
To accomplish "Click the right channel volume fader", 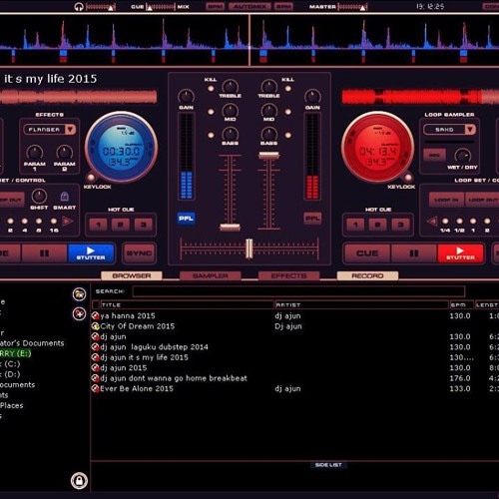I will [269, 155].
